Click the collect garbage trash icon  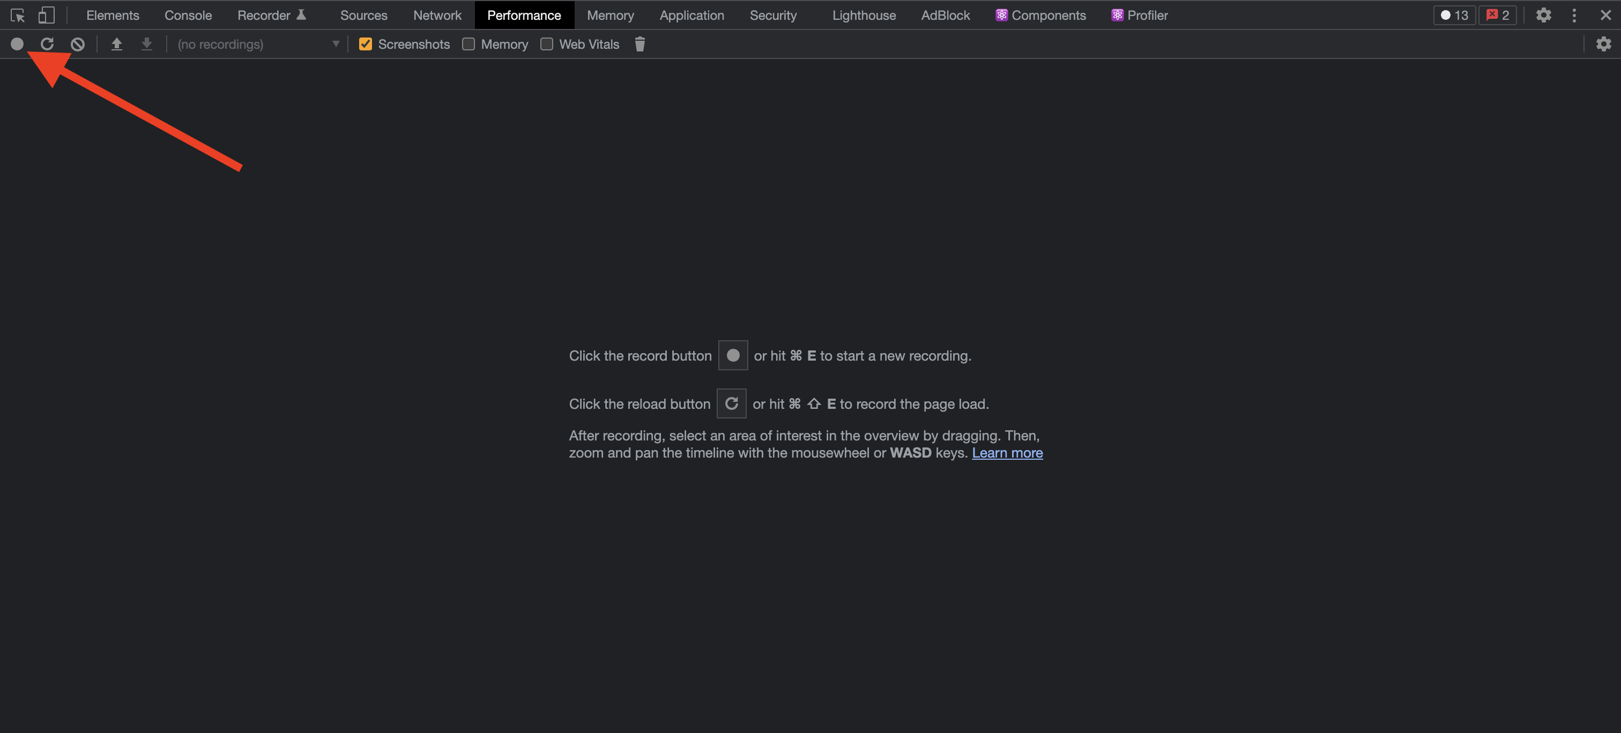tap(640, 44)
